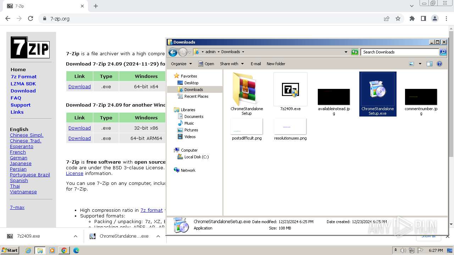Image resolution: width=454 pixels, height=255 pixels.
Task: Toggle the preview pane icon
Action: 430,64
